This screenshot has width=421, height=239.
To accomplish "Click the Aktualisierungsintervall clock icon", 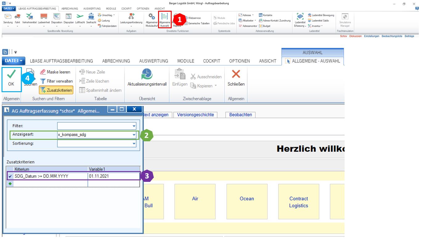I will 147,74.
